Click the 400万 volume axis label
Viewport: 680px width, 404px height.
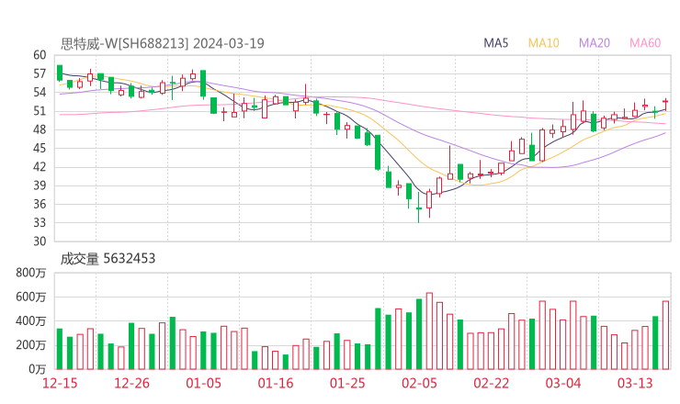point(31,320)
